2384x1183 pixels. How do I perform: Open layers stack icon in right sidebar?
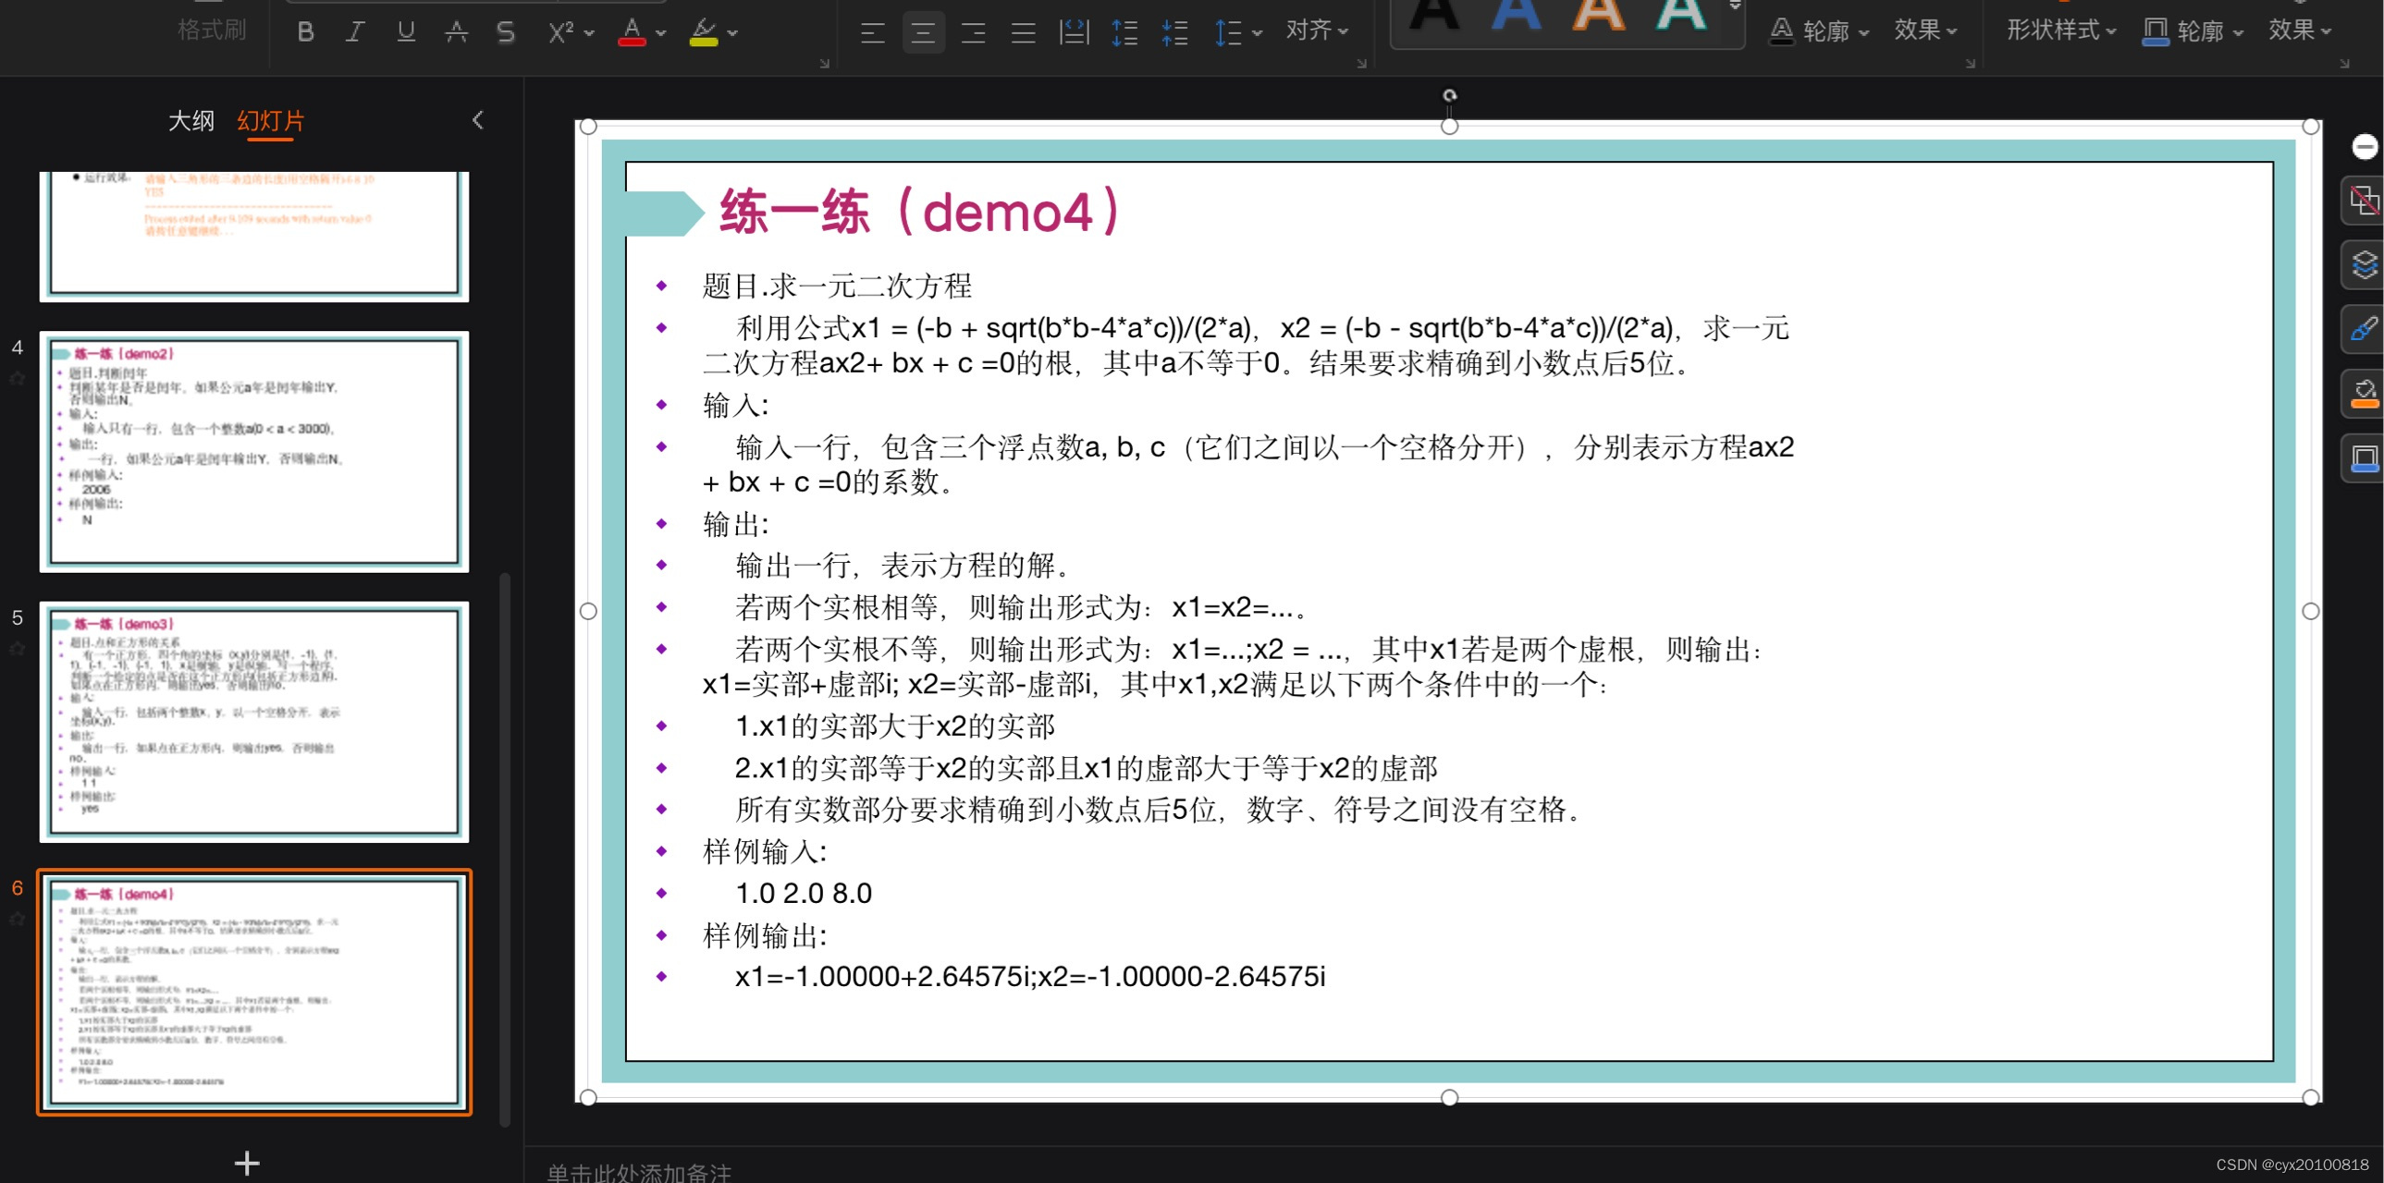(2364, 265)
